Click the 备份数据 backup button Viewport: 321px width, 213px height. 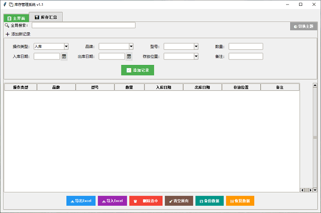pos(209,201)
